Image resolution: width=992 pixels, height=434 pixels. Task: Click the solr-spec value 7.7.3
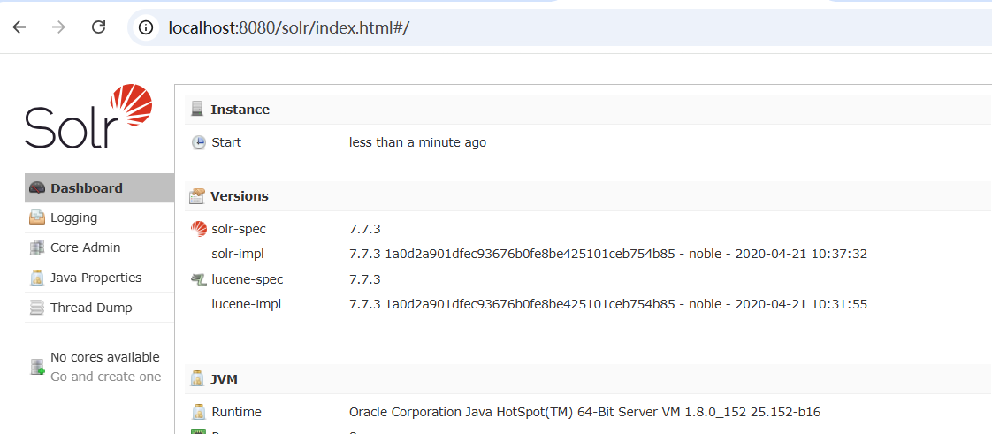tap(365, 229)
